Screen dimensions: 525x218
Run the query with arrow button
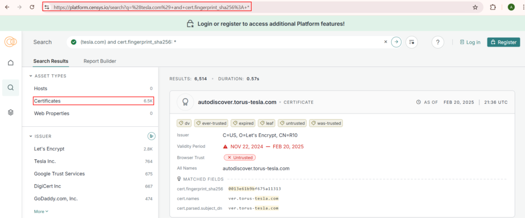[x=396, y=42]
